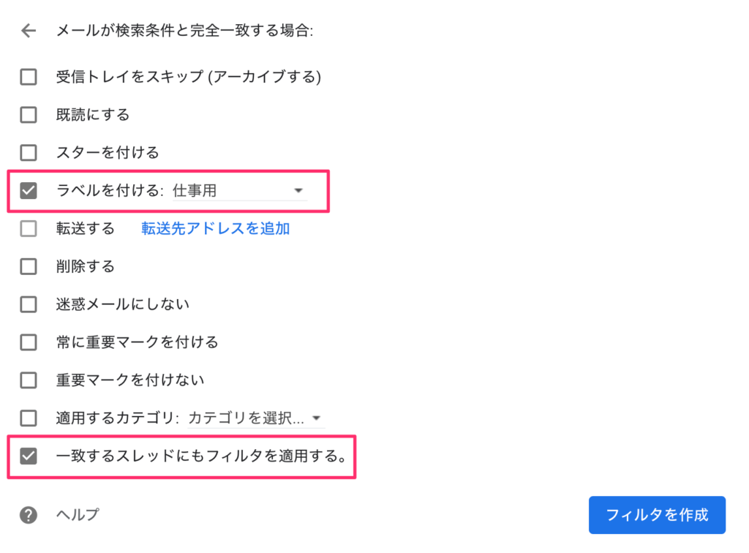This screenshot has height=553, width=749.
Task: Open the 転送先アドレスを追加 link
Action: (x=215, y=229)
